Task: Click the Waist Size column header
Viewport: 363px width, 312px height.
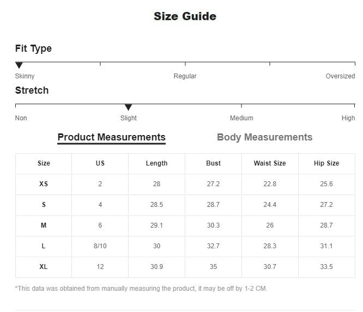Action: 270,163
